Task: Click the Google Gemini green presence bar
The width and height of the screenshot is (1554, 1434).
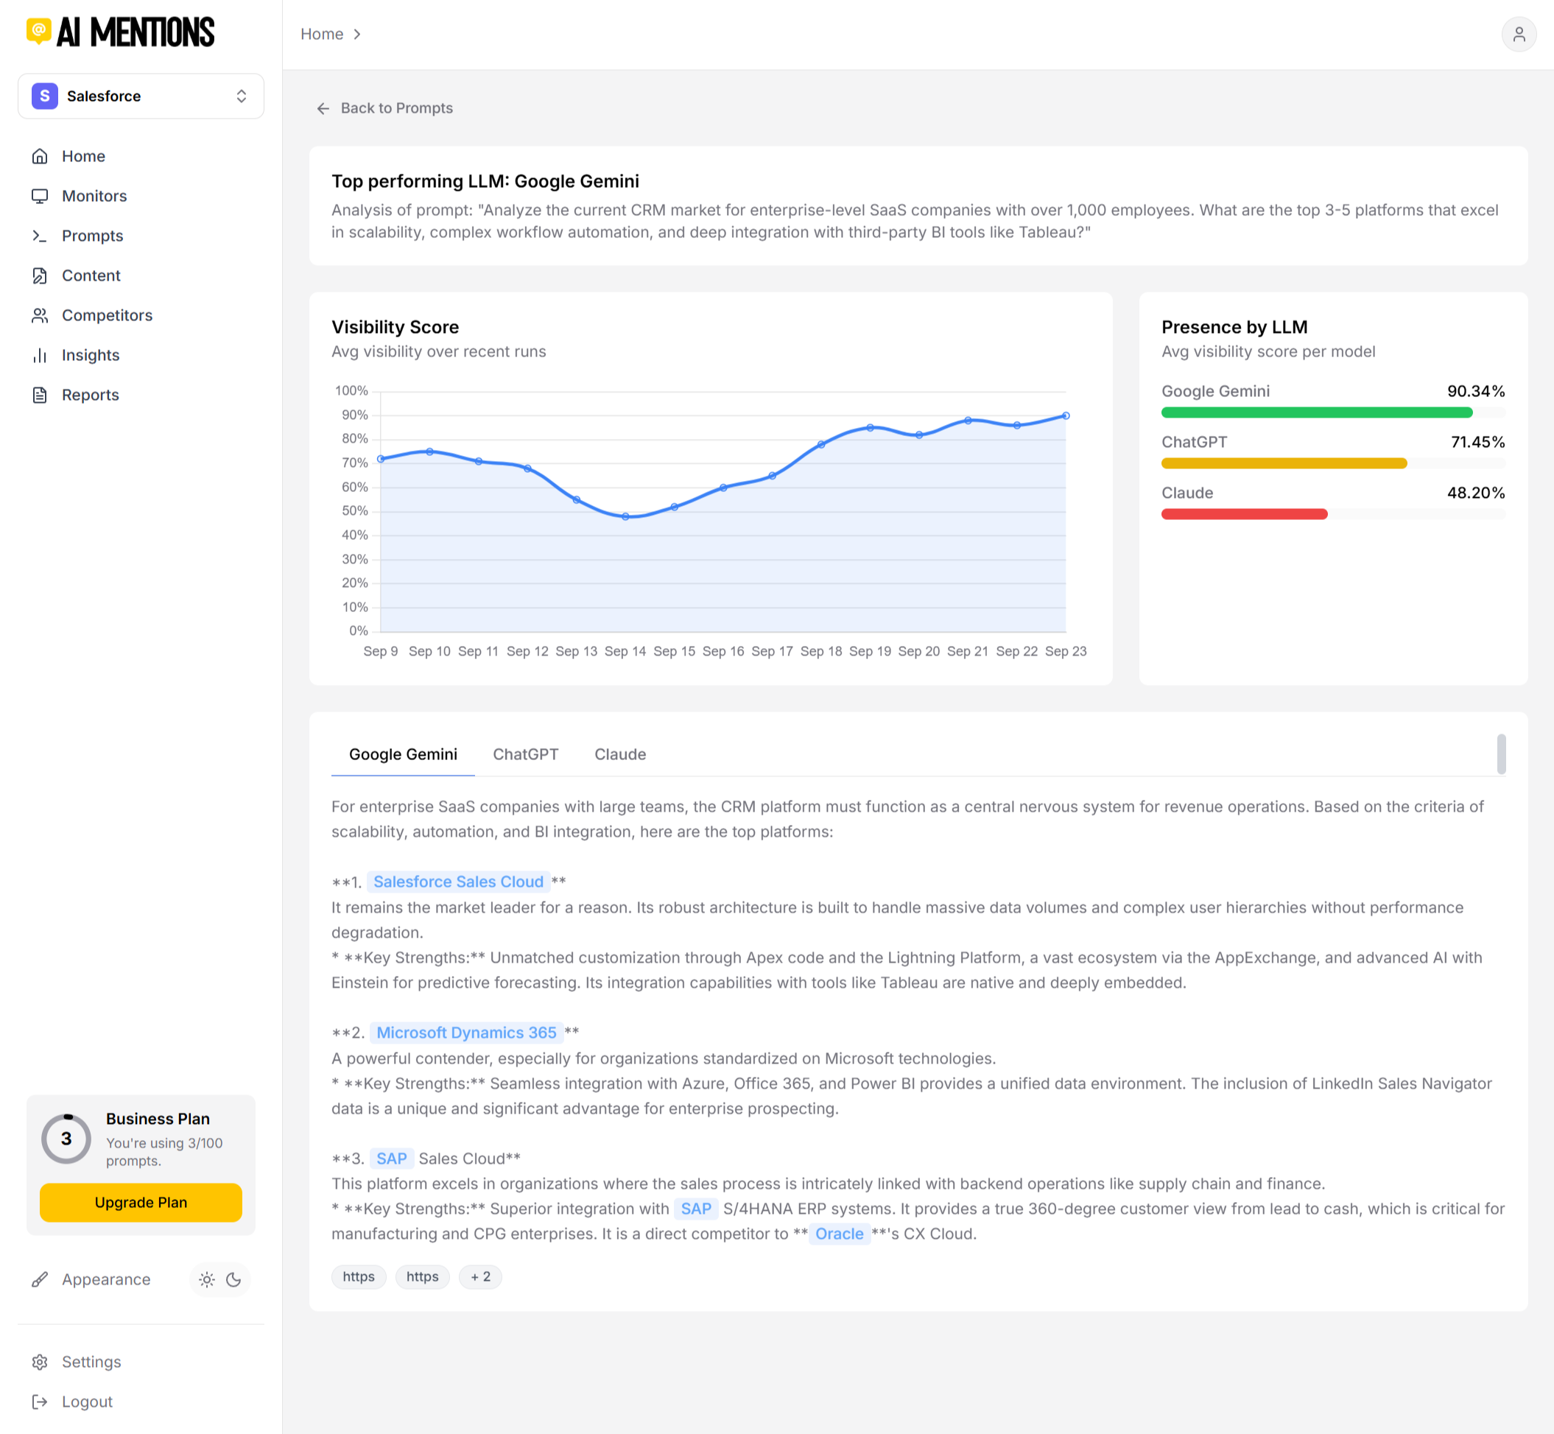Action: pyautogui.click(x=1316, y=412)
